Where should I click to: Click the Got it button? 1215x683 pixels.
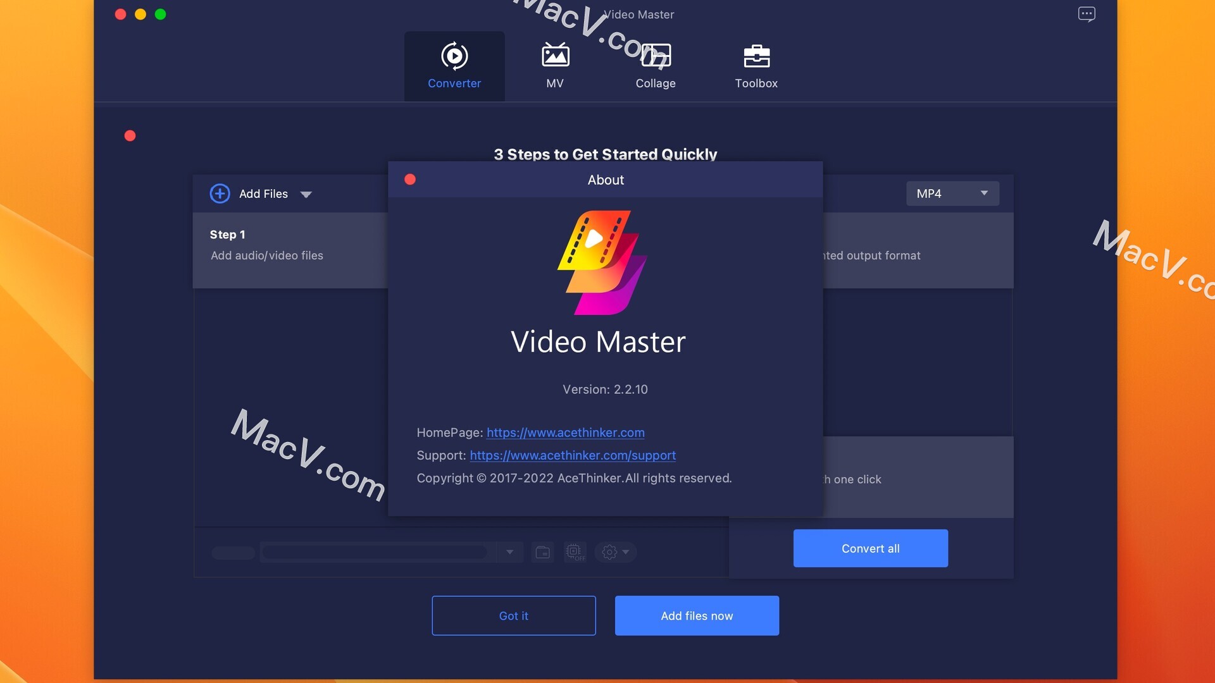tap(513, 615)
